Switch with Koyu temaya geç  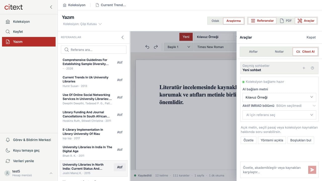(29, 150)
